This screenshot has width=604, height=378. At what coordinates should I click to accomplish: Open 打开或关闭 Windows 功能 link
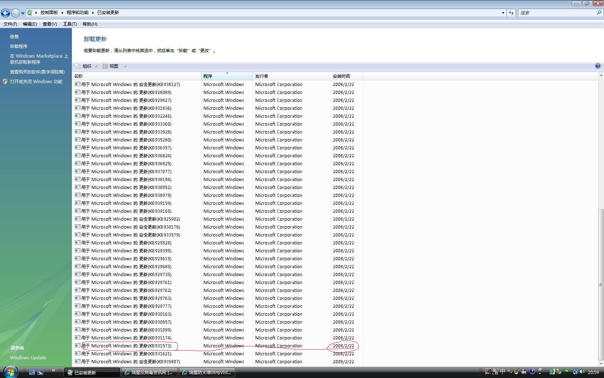point(36,82)
